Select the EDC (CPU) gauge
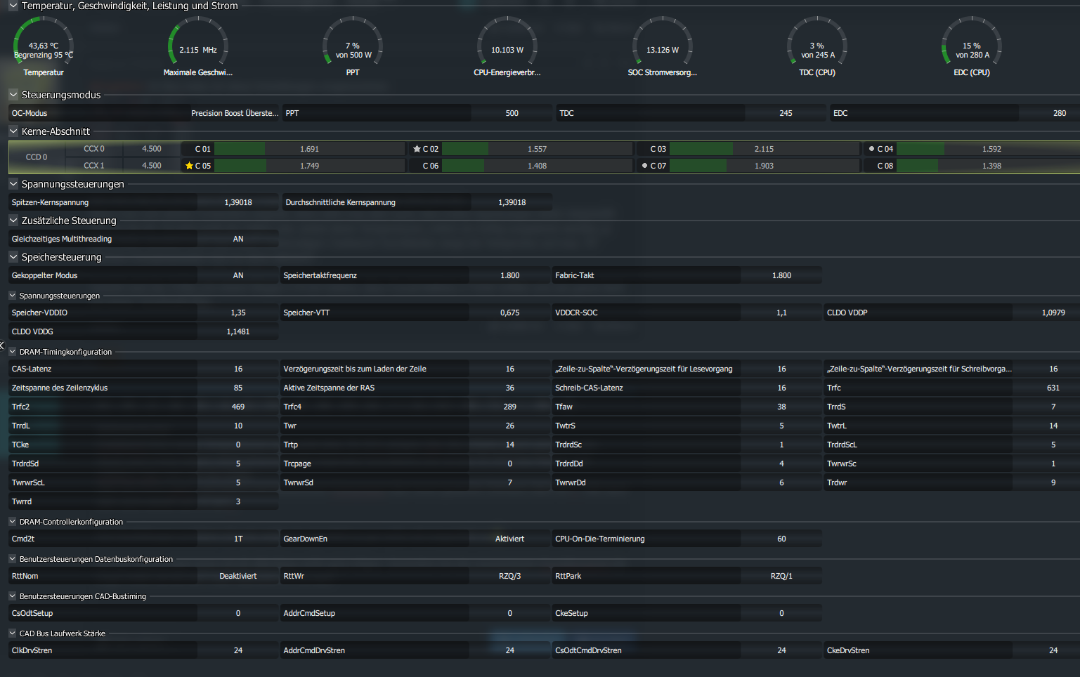This screenshot has width=1080, height=677. pyautogui.click(x=972, y=46)
